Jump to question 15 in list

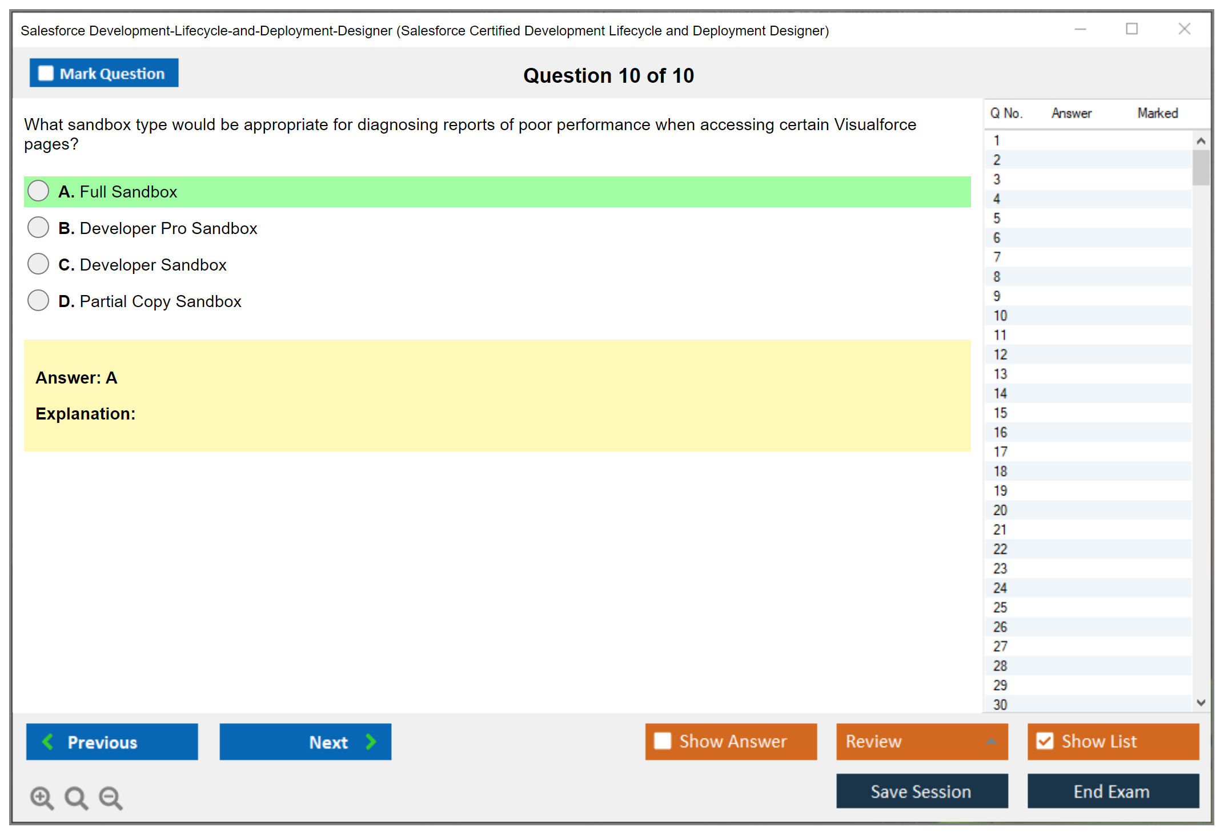(1000, 413)
